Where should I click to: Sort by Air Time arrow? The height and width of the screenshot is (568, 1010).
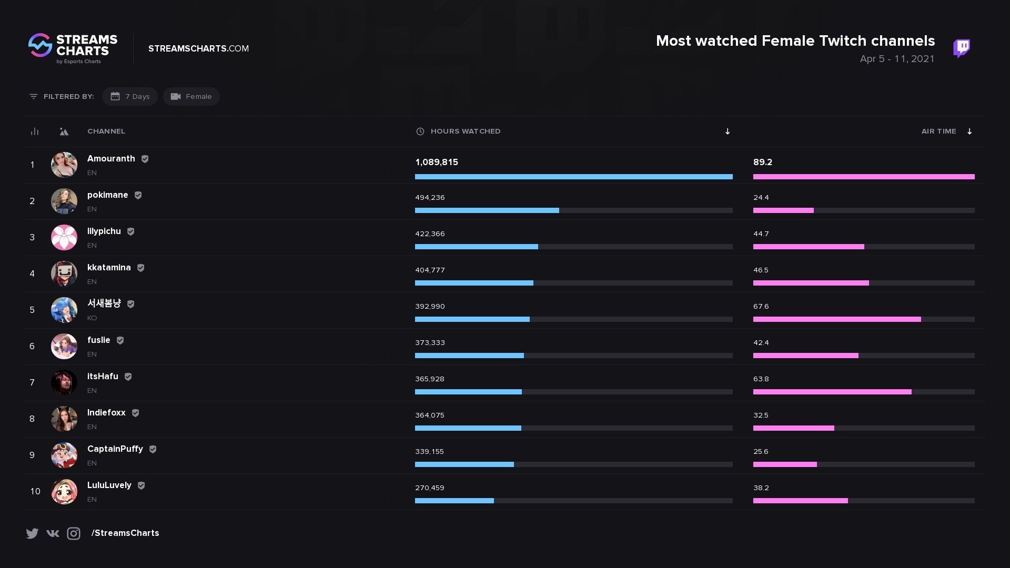(969, 131)
